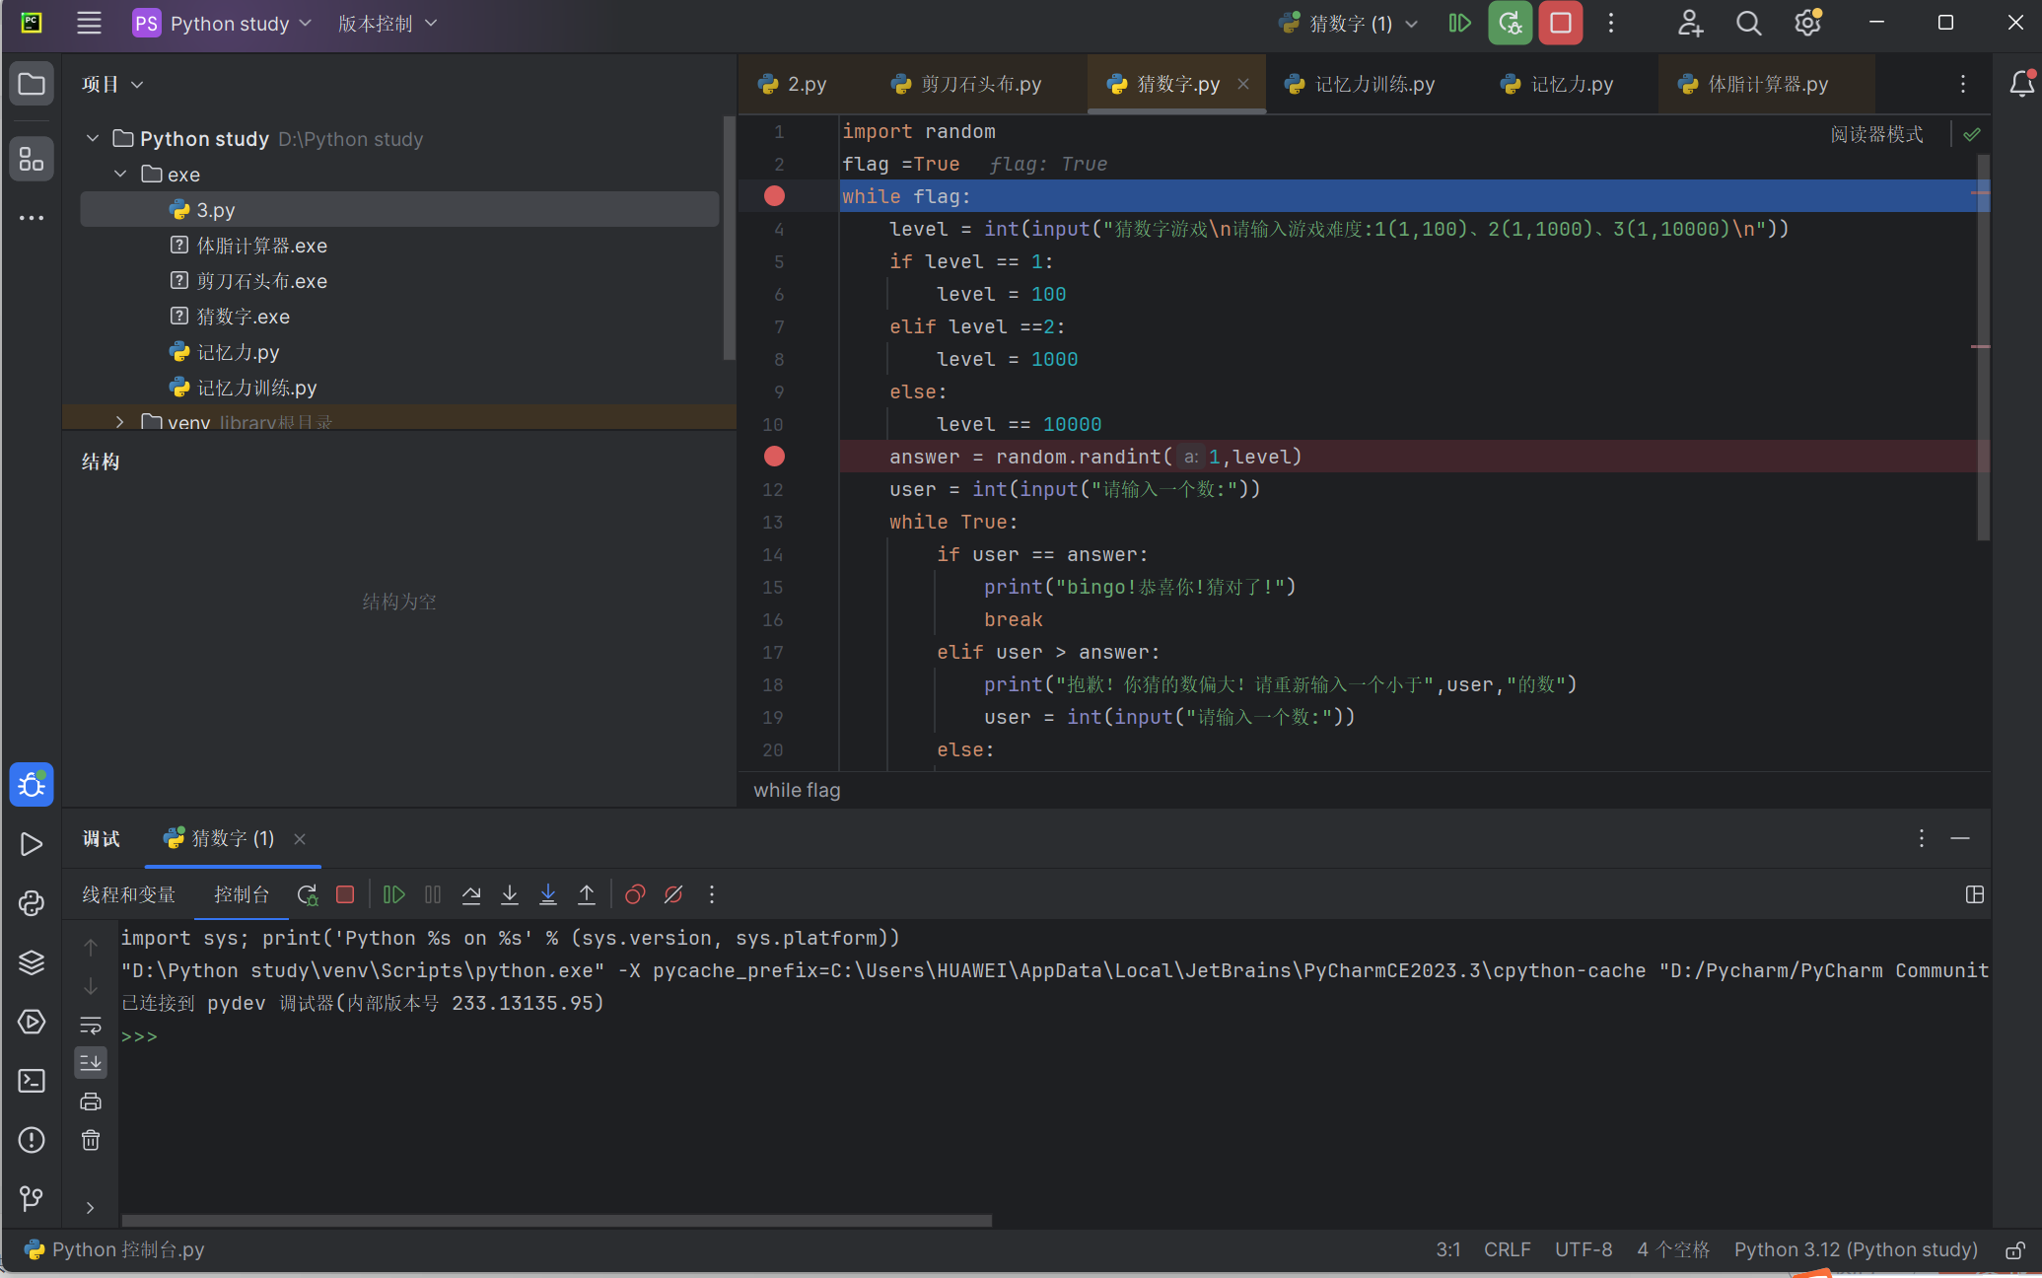Expand the venv folder in project tree

120,422
